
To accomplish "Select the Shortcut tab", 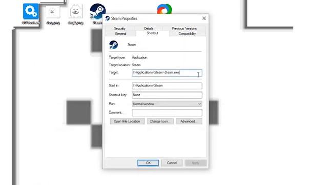I will (152, 33).
